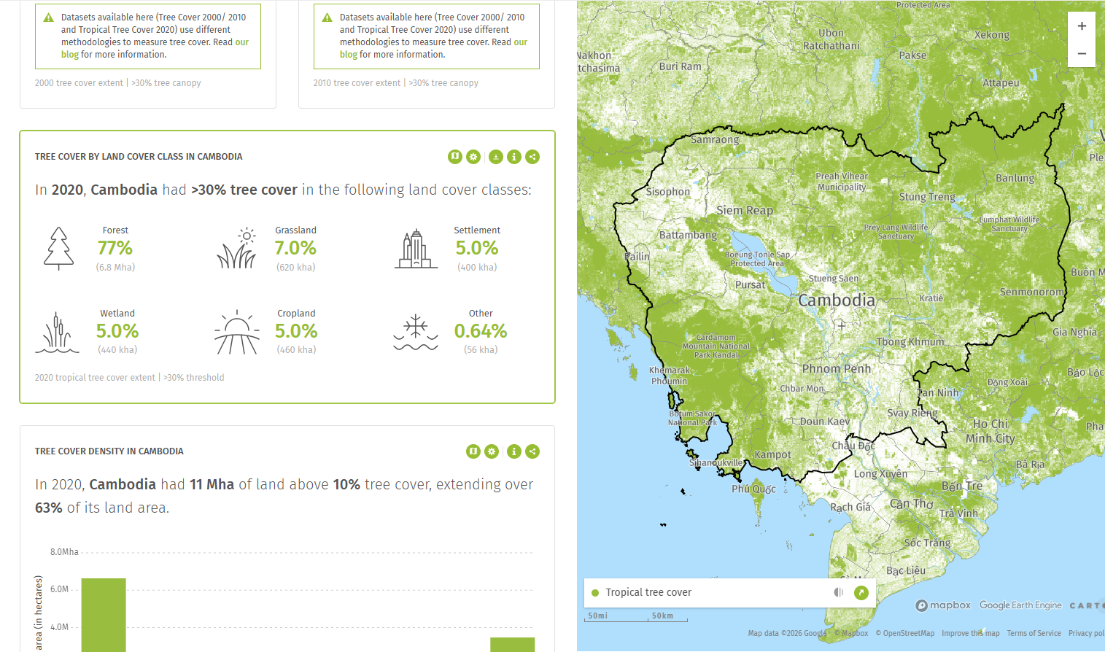
Task: Open info for land cover class widget
Action: pyautogui.click(x=514, y=157)
